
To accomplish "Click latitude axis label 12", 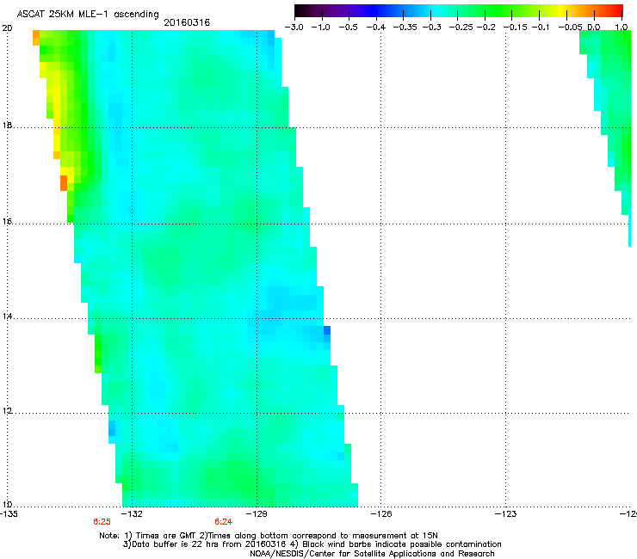I will click(7, 411).
